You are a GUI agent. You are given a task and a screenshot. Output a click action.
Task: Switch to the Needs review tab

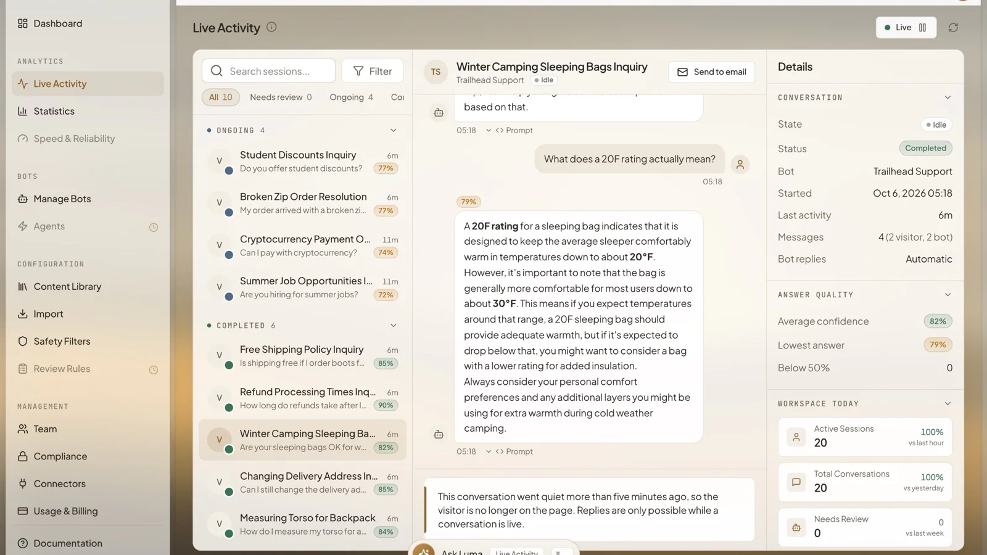pos(281,97)
